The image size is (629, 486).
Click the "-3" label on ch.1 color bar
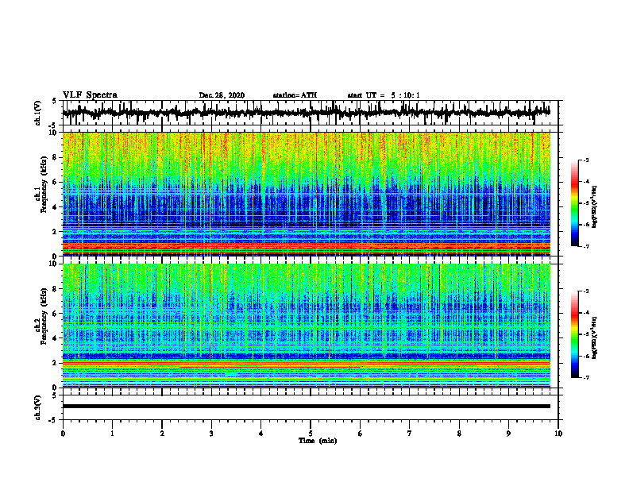[x=586, y=160]
